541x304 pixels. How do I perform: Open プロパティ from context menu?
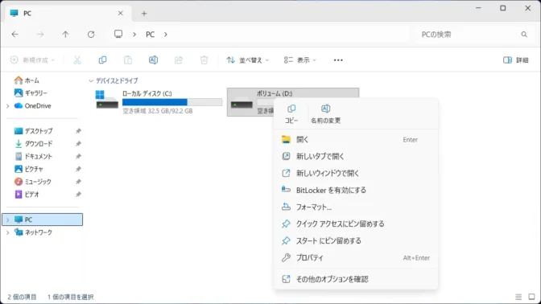[356, 258]
